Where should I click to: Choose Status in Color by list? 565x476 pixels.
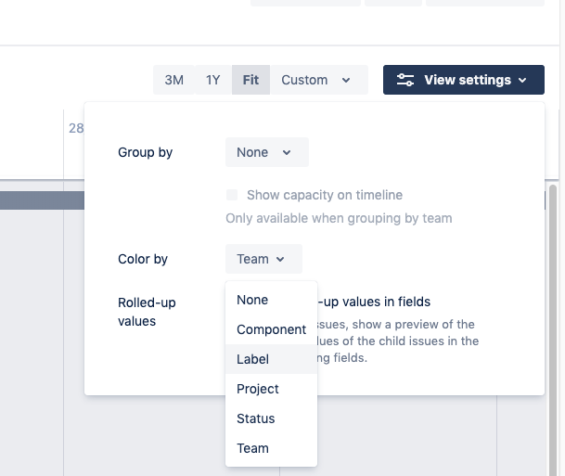[x=271, y=418]
